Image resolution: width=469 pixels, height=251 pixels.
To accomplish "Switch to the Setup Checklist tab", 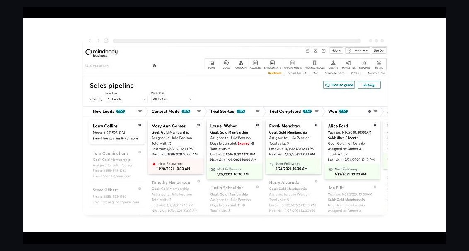I will tap(297, 73).
